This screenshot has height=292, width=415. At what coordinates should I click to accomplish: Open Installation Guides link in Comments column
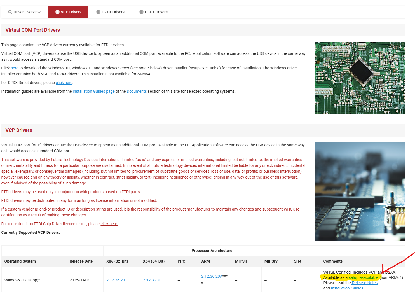coord(347,288)
